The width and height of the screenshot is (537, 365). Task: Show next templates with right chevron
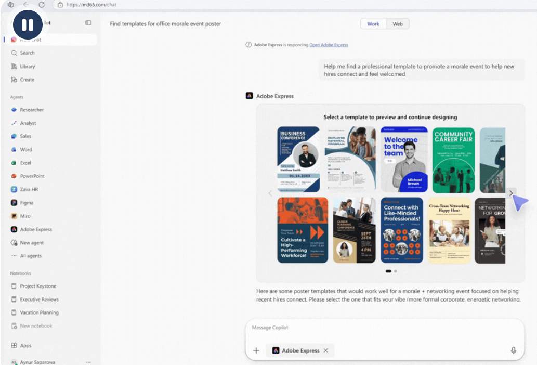[x=510, y=193]
